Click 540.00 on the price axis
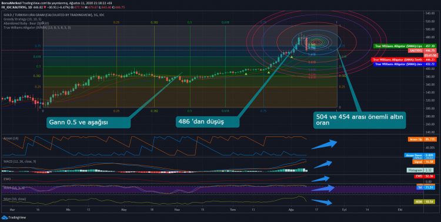Viewport: 441px width, 222px height. (x=430, y=13)
